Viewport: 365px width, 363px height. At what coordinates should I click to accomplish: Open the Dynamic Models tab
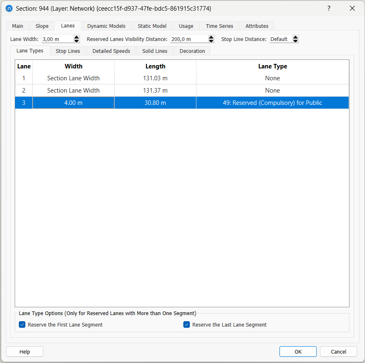click(x=106, y=26)
